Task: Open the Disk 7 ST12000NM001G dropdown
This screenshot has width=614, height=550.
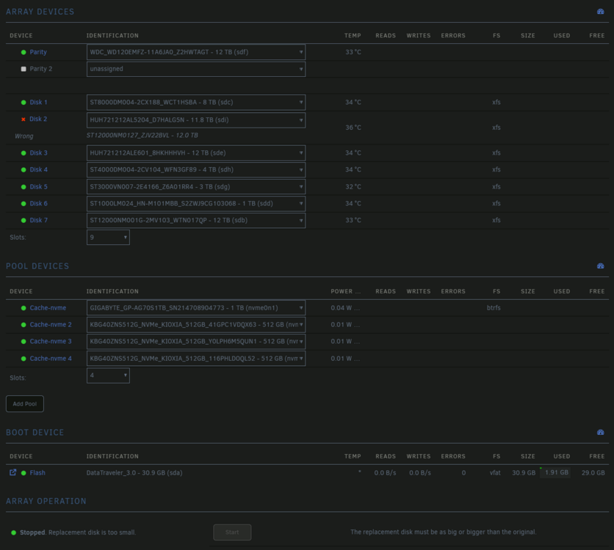Action: point(196,221)
